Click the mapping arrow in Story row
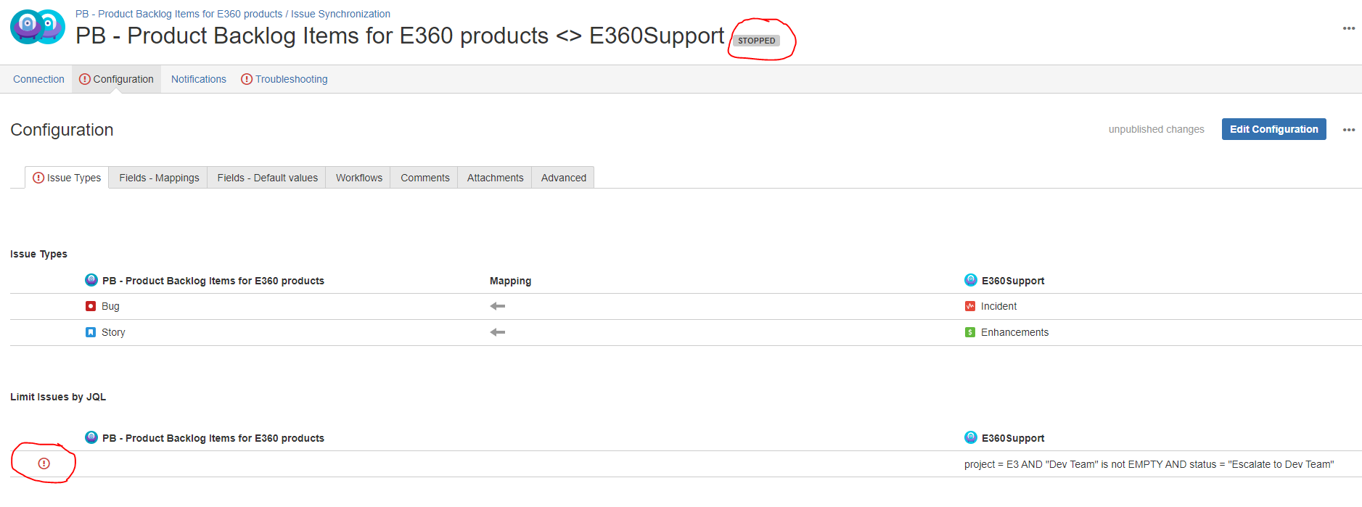Viewport: 1362px width, 507px height. coord(498,332)
